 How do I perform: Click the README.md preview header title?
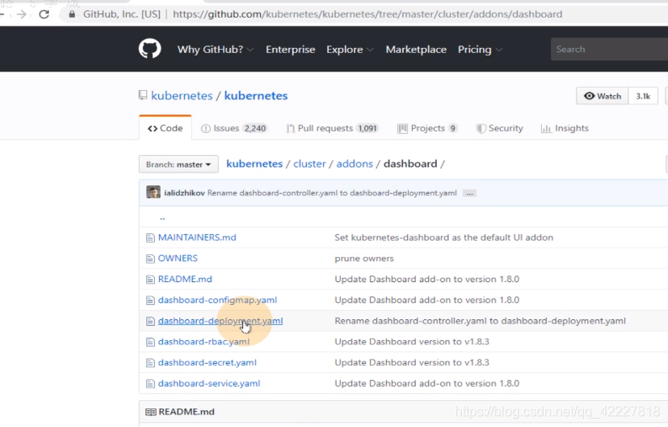(186, 412)
